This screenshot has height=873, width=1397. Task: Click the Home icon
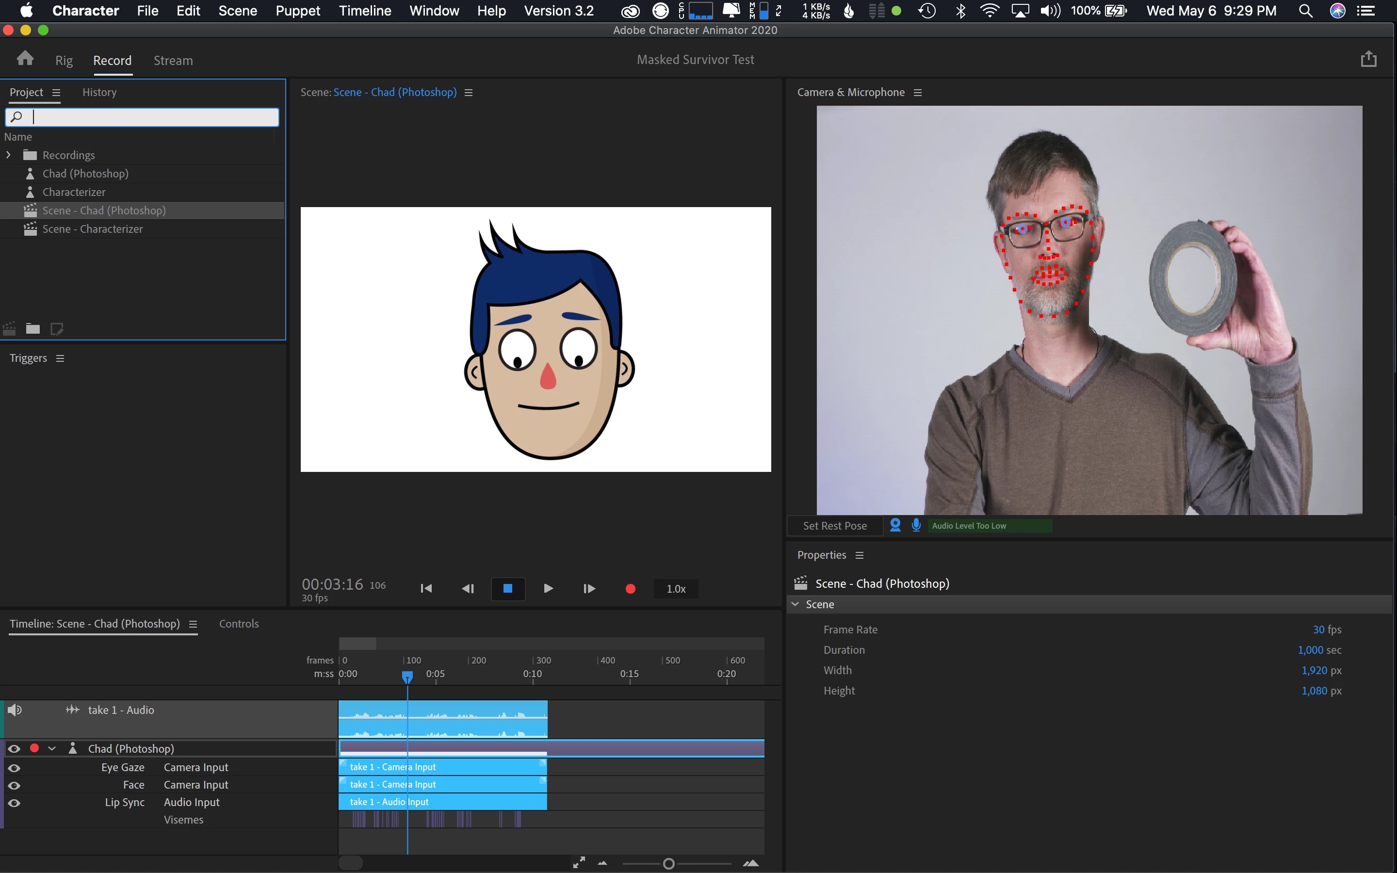[x=25, y=58]
